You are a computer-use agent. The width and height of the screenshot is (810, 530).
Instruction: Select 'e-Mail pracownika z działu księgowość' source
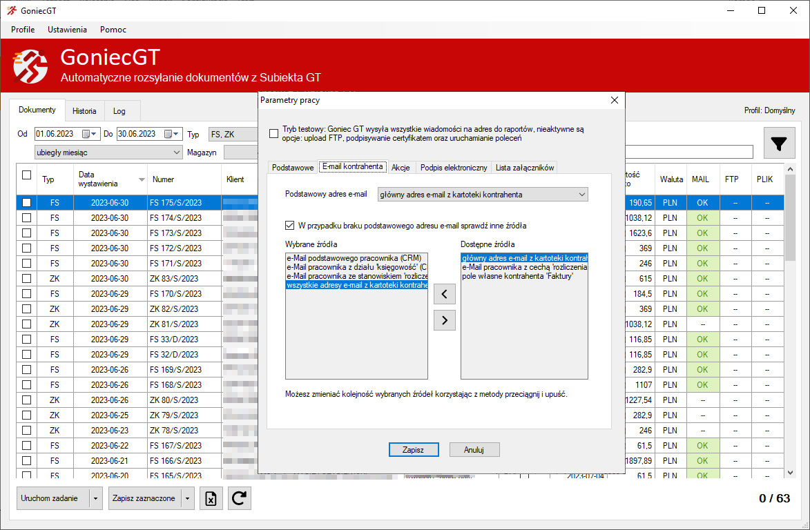click(x=356, y=267)
